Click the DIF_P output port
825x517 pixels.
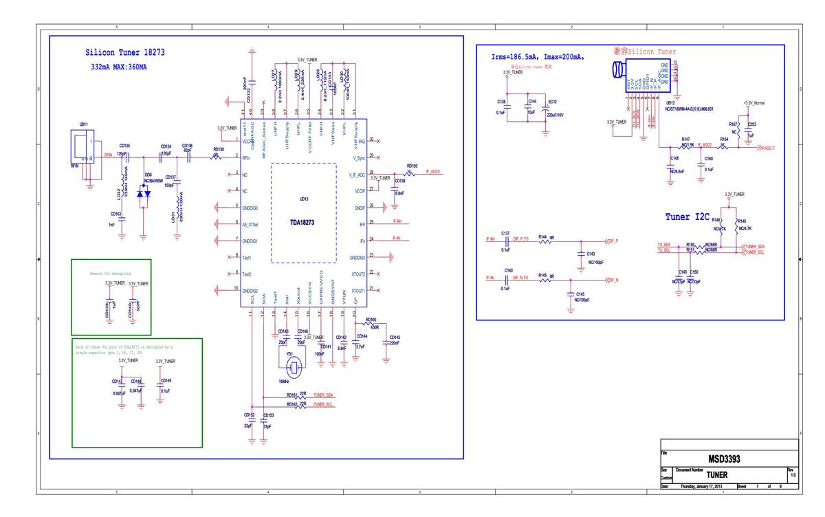click(x=611, y=241)
